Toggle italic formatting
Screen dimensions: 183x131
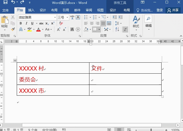tap(26, 23)
